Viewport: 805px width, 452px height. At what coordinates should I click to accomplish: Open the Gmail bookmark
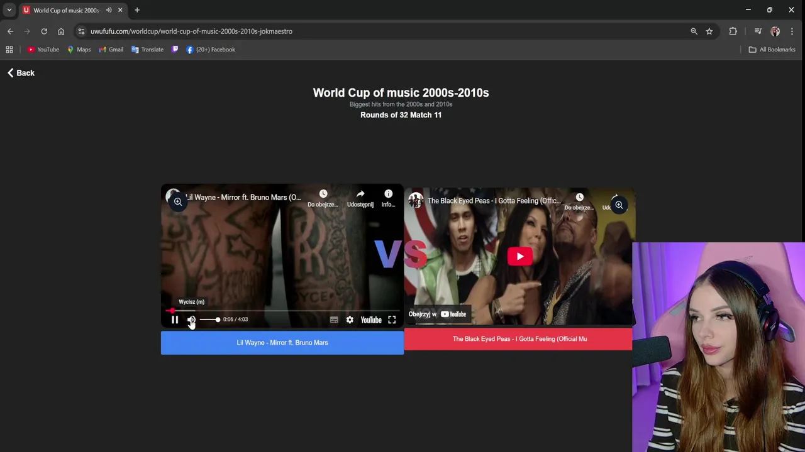(x=111, y=50)
